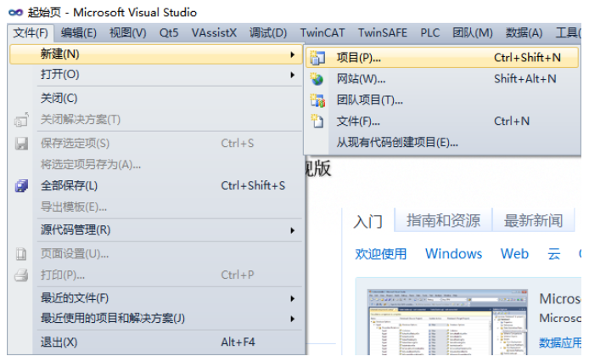Select 从现有代码创建项目(E)... entry
The height and width of the screenshot is (362, 589).
click(x=442, y=143)
